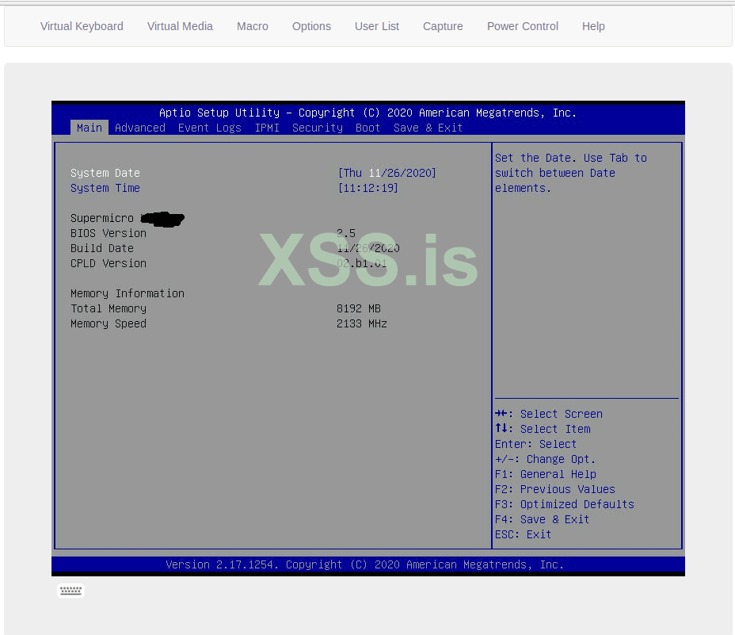This screenshot has width=735, height=635.
Task: Click the F2: Previous Values hint
Action: pos(555,489)
